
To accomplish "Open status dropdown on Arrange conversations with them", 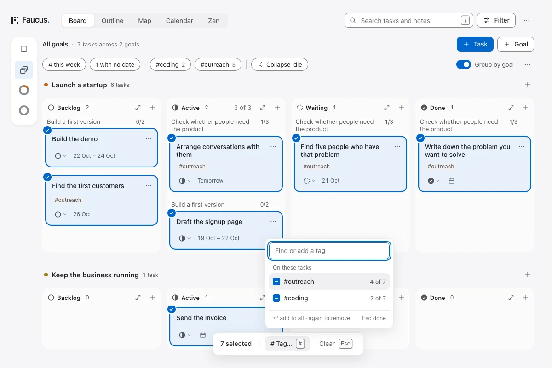I will pyautogui.click(x=185, y=181).
